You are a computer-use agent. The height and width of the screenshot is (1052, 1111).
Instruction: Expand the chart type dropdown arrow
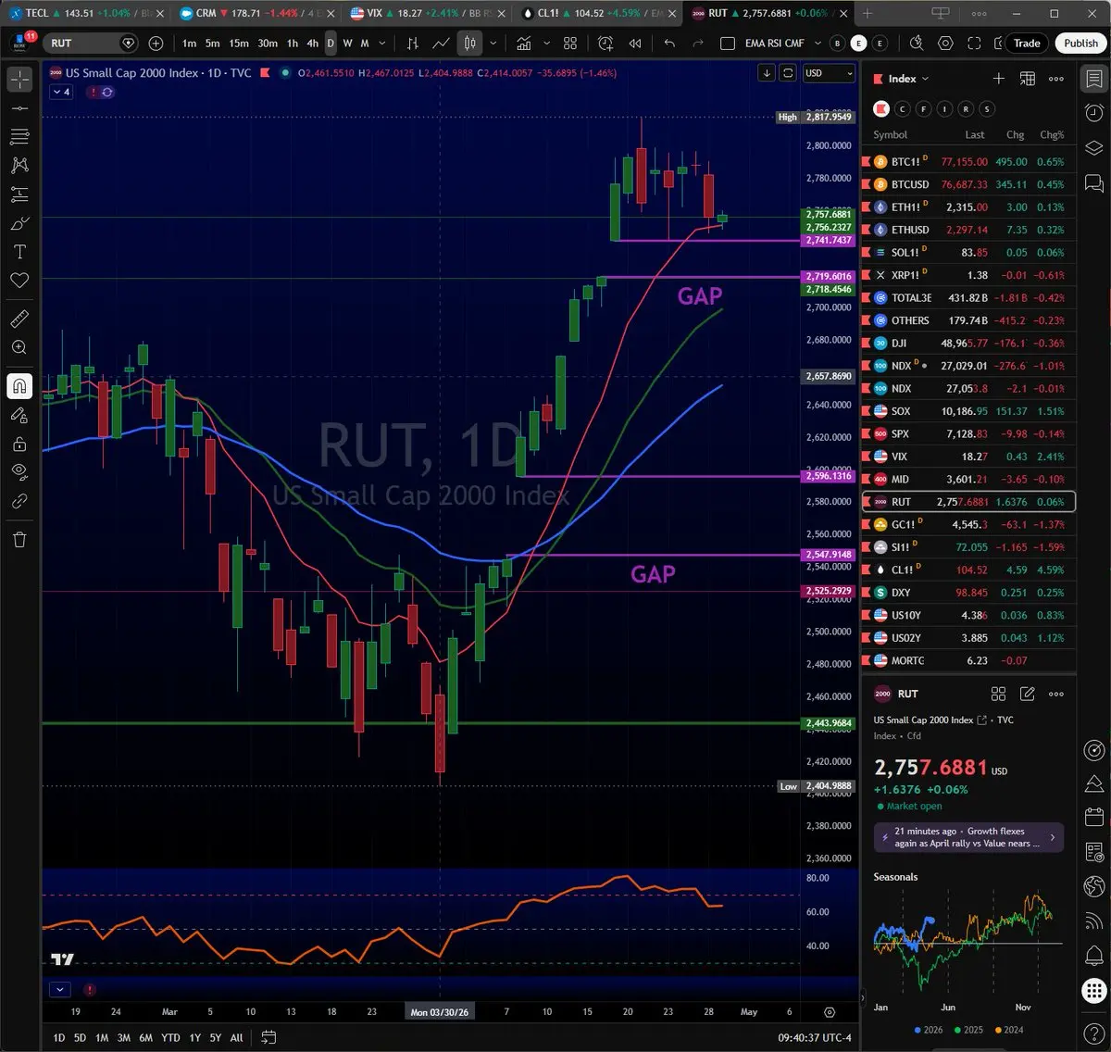[493, 44]
